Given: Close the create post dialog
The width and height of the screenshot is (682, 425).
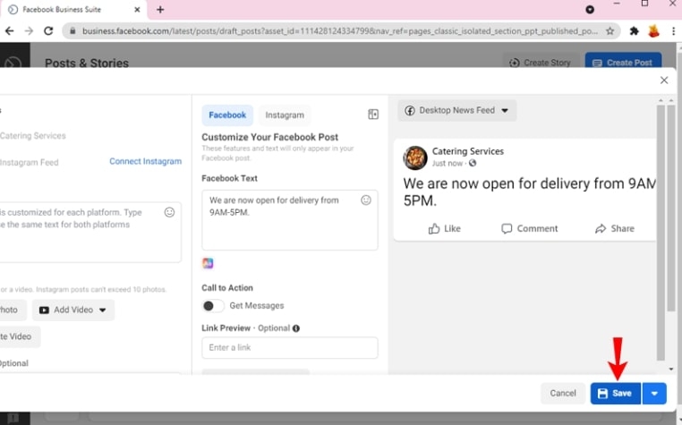Looking at the screenshot, I should pyautogui.click(x=664, y=80).
